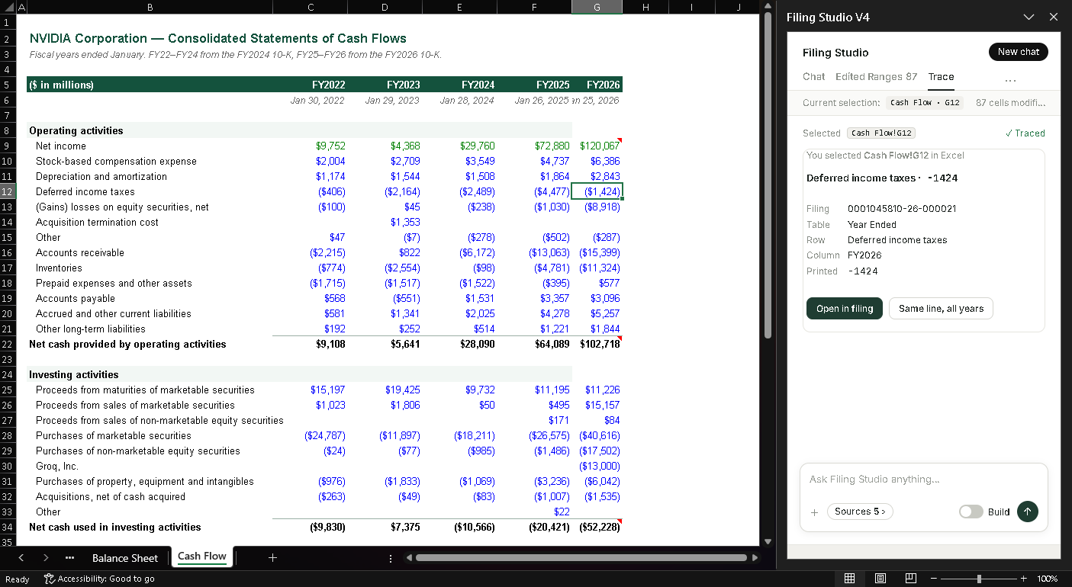
Task: Send message with arrow button
Action: [1028, 512]
